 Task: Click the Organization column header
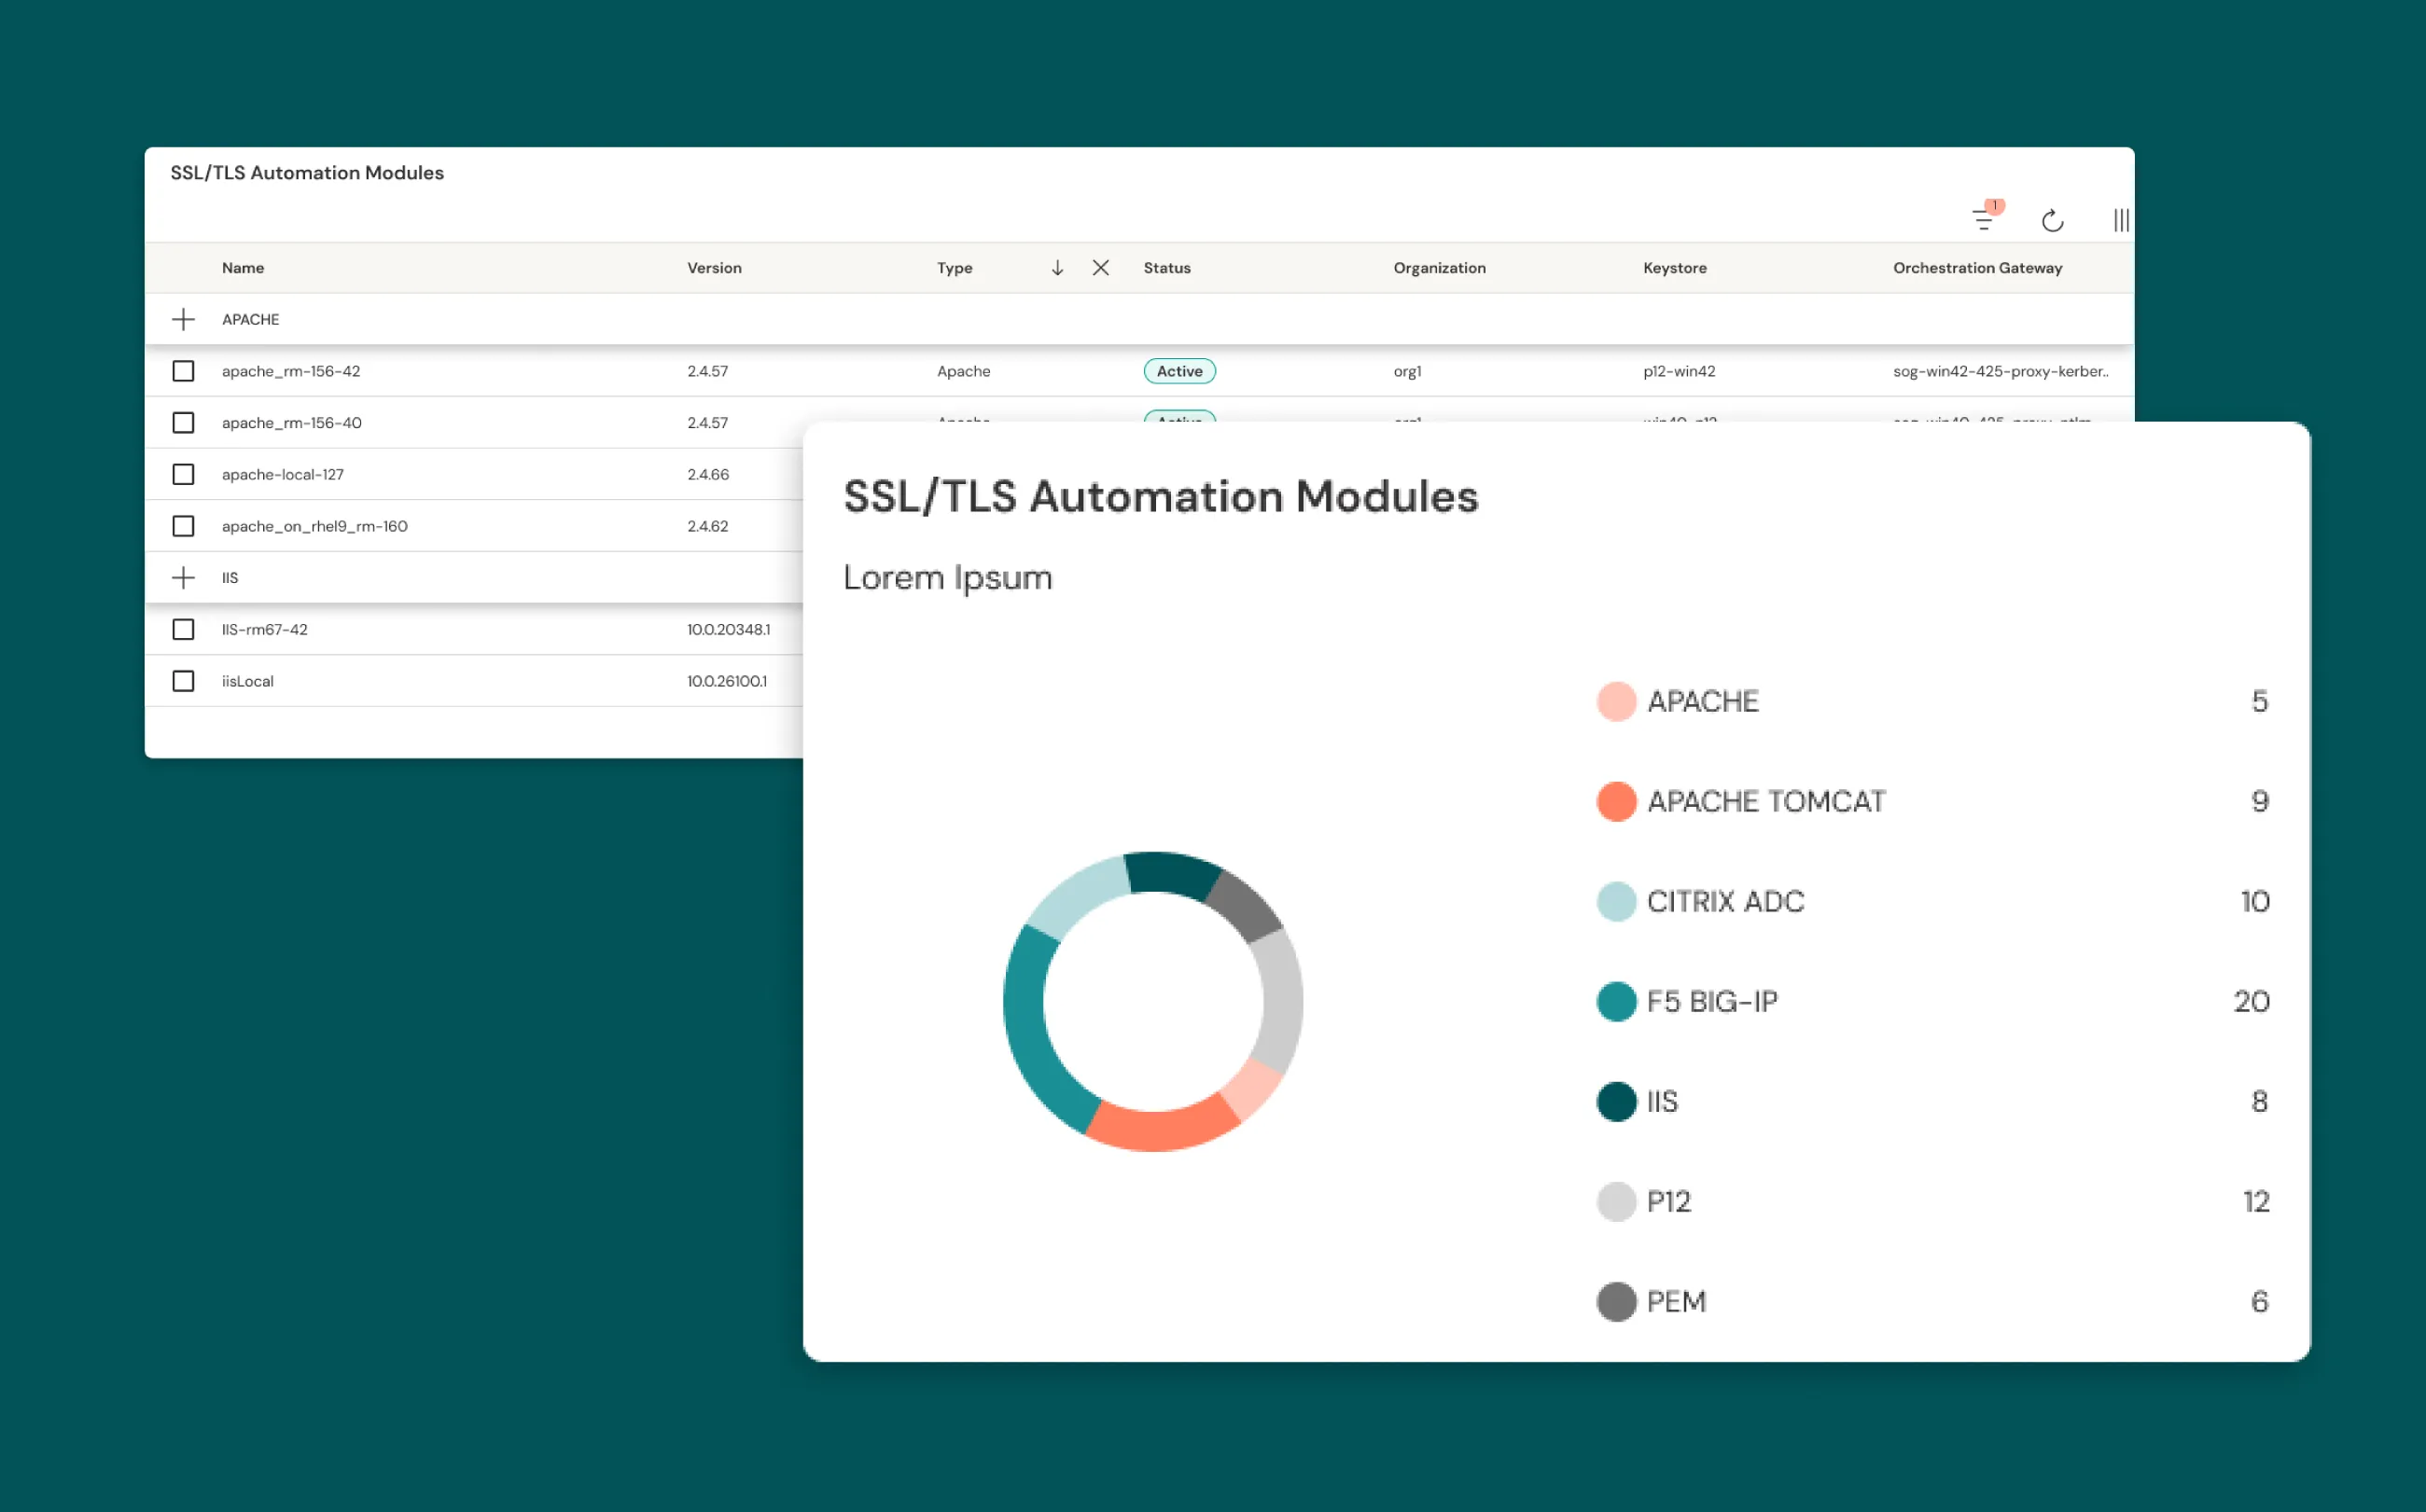click(x=1440, y=268)
